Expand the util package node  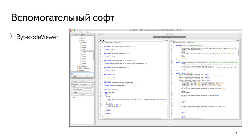tap(79, 41)
